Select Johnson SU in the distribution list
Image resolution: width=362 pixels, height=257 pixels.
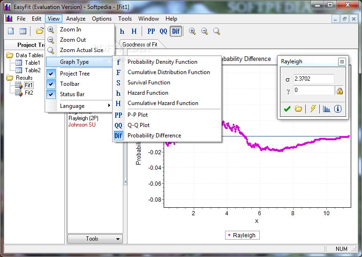[x=82, y=125]
